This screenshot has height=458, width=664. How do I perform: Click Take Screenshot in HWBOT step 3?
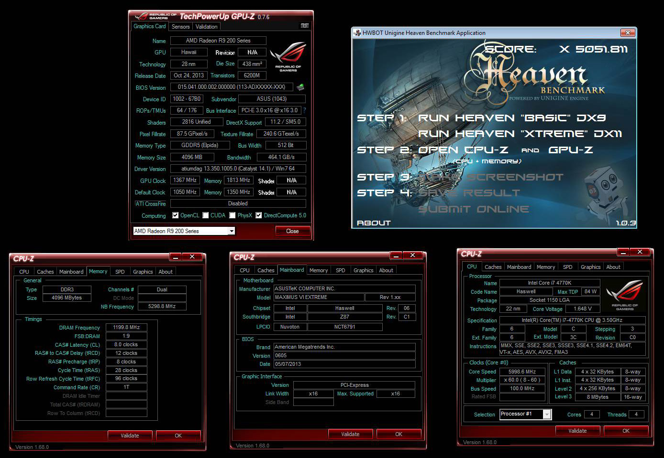(x=491, y=177)
